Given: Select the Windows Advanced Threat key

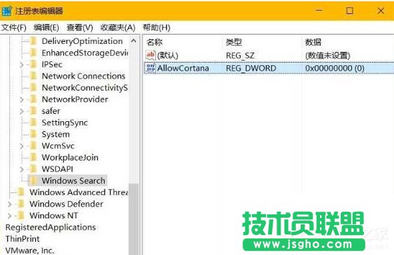Looking at the screenshot, I should [x=79, y=192].
